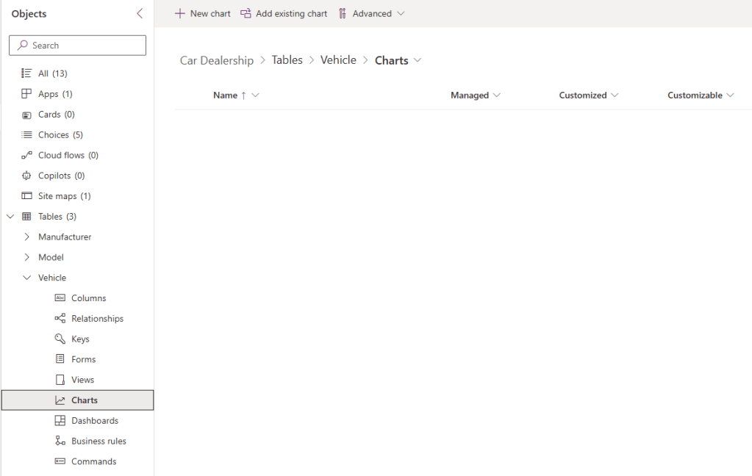Select the Commands icon under Vehicle
The height and width of the screenshot is (476, 752).
click(x=60, y=461)
